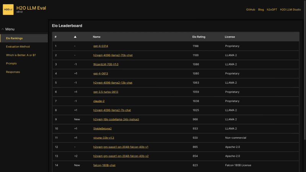This screenshot has height=172, width=306.
Task: Open the Responses sidebar item
Action: tap(13, 72)
